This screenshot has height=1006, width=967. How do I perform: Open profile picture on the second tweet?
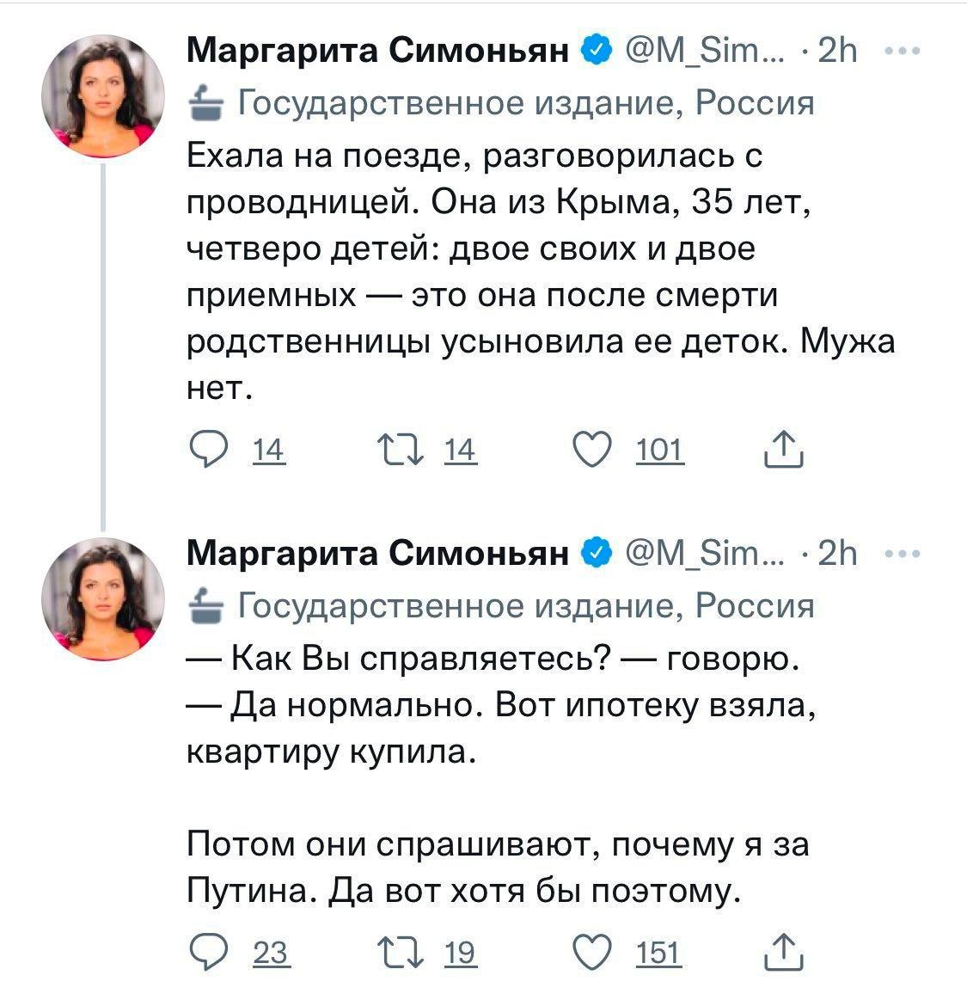point(102,598)
